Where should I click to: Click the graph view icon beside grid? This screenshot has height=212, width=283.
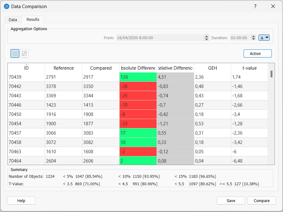click(24, 53)
